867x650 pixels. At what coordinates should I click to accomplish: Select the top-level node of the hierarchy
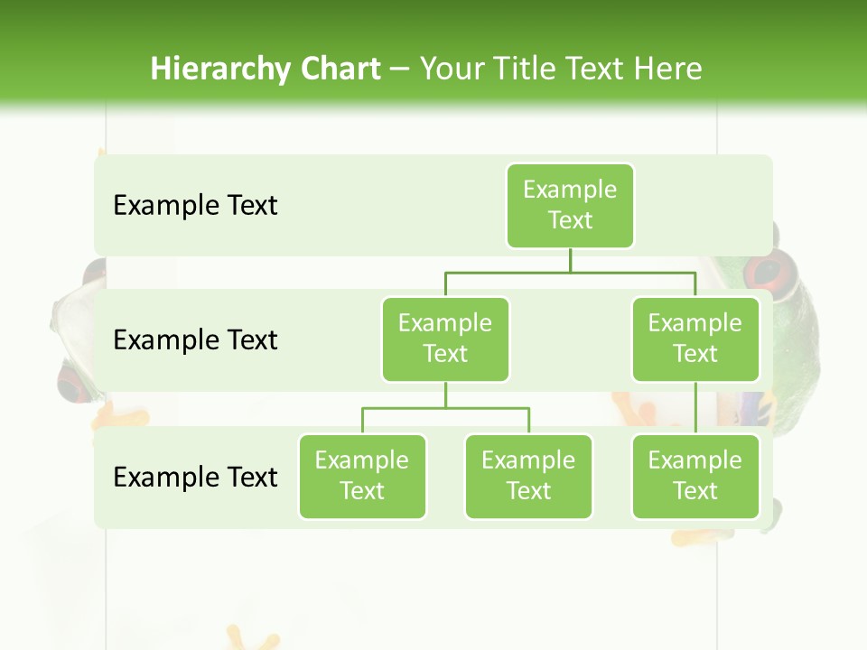570,205
